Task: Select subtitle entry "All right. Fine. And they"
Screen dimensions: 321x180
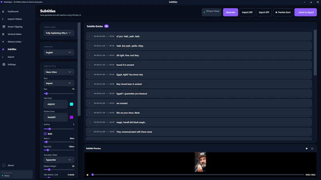Action: 199,55
